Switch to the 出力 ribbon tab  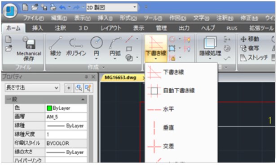(x=184, y=28)
